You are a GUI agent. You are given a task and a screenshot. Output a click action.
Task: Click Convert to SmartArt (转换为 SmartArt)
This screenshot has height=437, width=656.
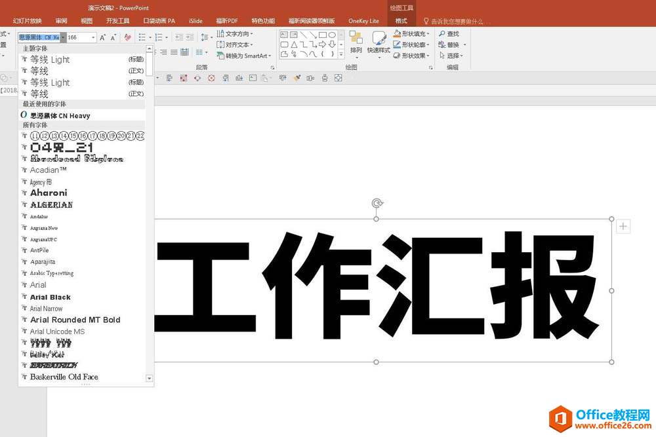pyautogui.click(x=246, y=56)
